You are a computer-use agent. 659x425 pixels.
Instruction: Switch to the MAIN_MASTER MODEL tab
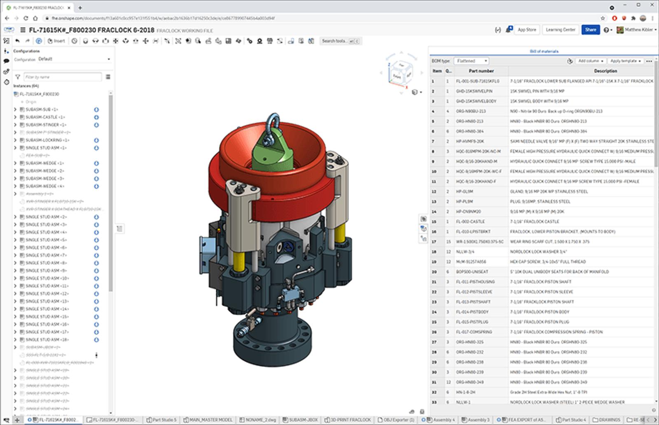click(x=208, y=420)
